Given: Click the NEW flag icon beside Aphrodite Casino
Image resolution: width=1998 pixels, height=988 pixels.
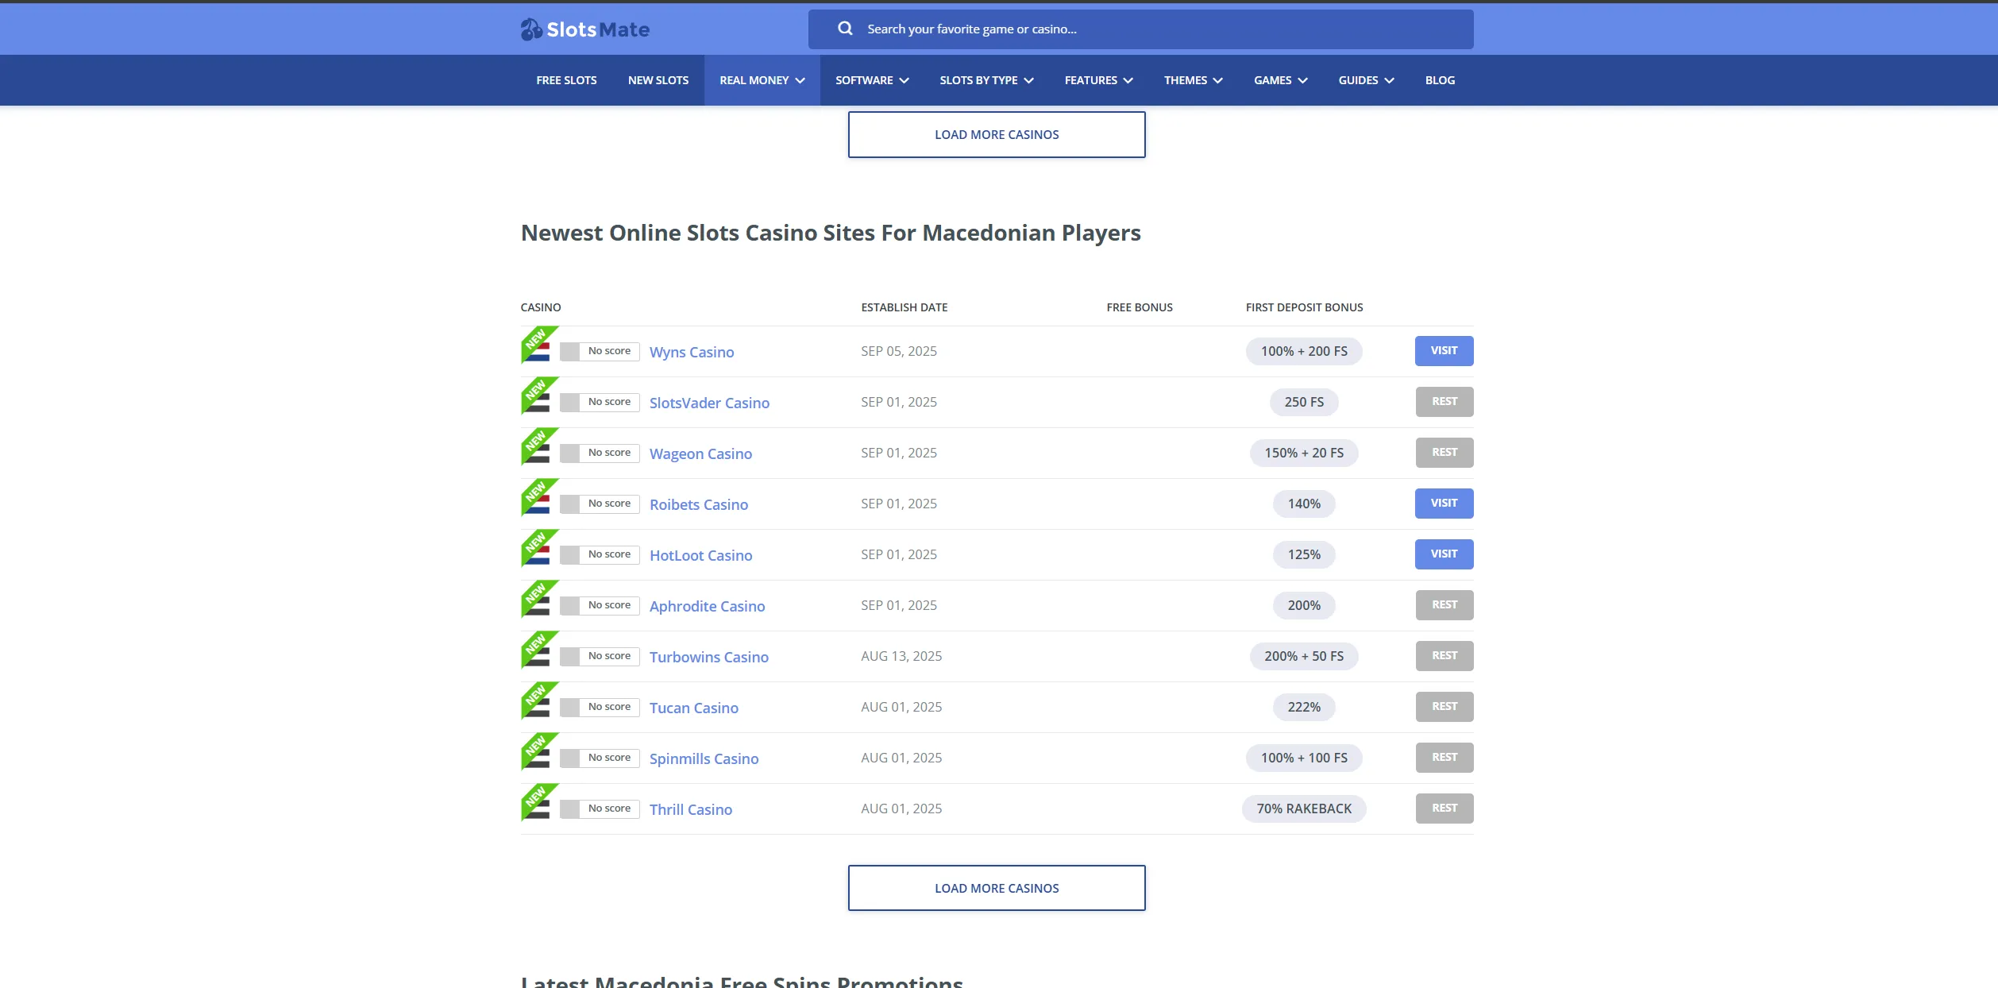Looking at the screenshot, I should [x=539, y=599].
